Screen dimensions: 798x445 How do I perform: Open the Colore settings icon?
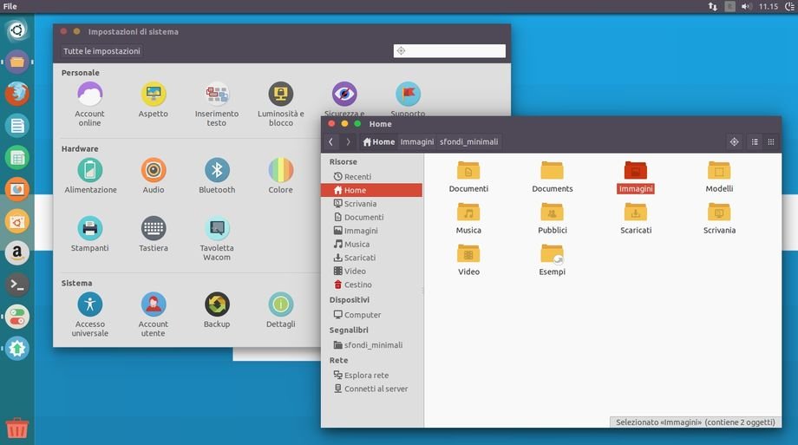point(280,170)
